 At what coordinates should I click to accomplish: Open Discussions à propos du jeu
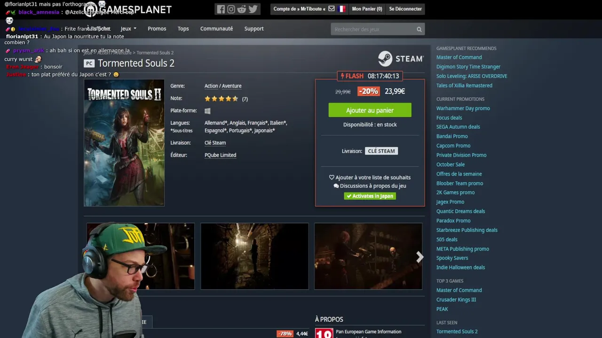click(x=370, y=186)
